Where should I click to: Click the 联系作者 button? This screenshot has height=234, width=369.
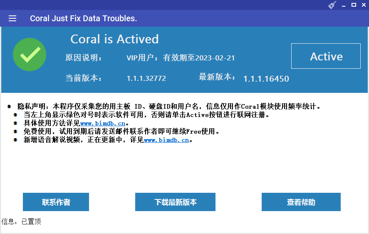[56, 202]
